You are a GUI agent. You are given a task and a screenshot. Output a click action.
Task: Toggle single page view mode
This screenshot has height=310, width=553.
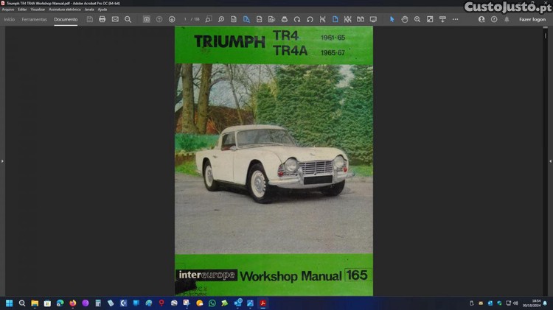coord(335,19)
